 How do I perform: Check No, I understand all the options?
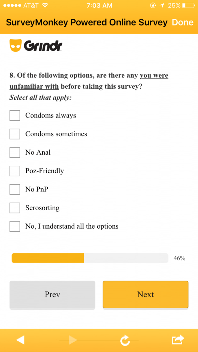tap(15, 226)
